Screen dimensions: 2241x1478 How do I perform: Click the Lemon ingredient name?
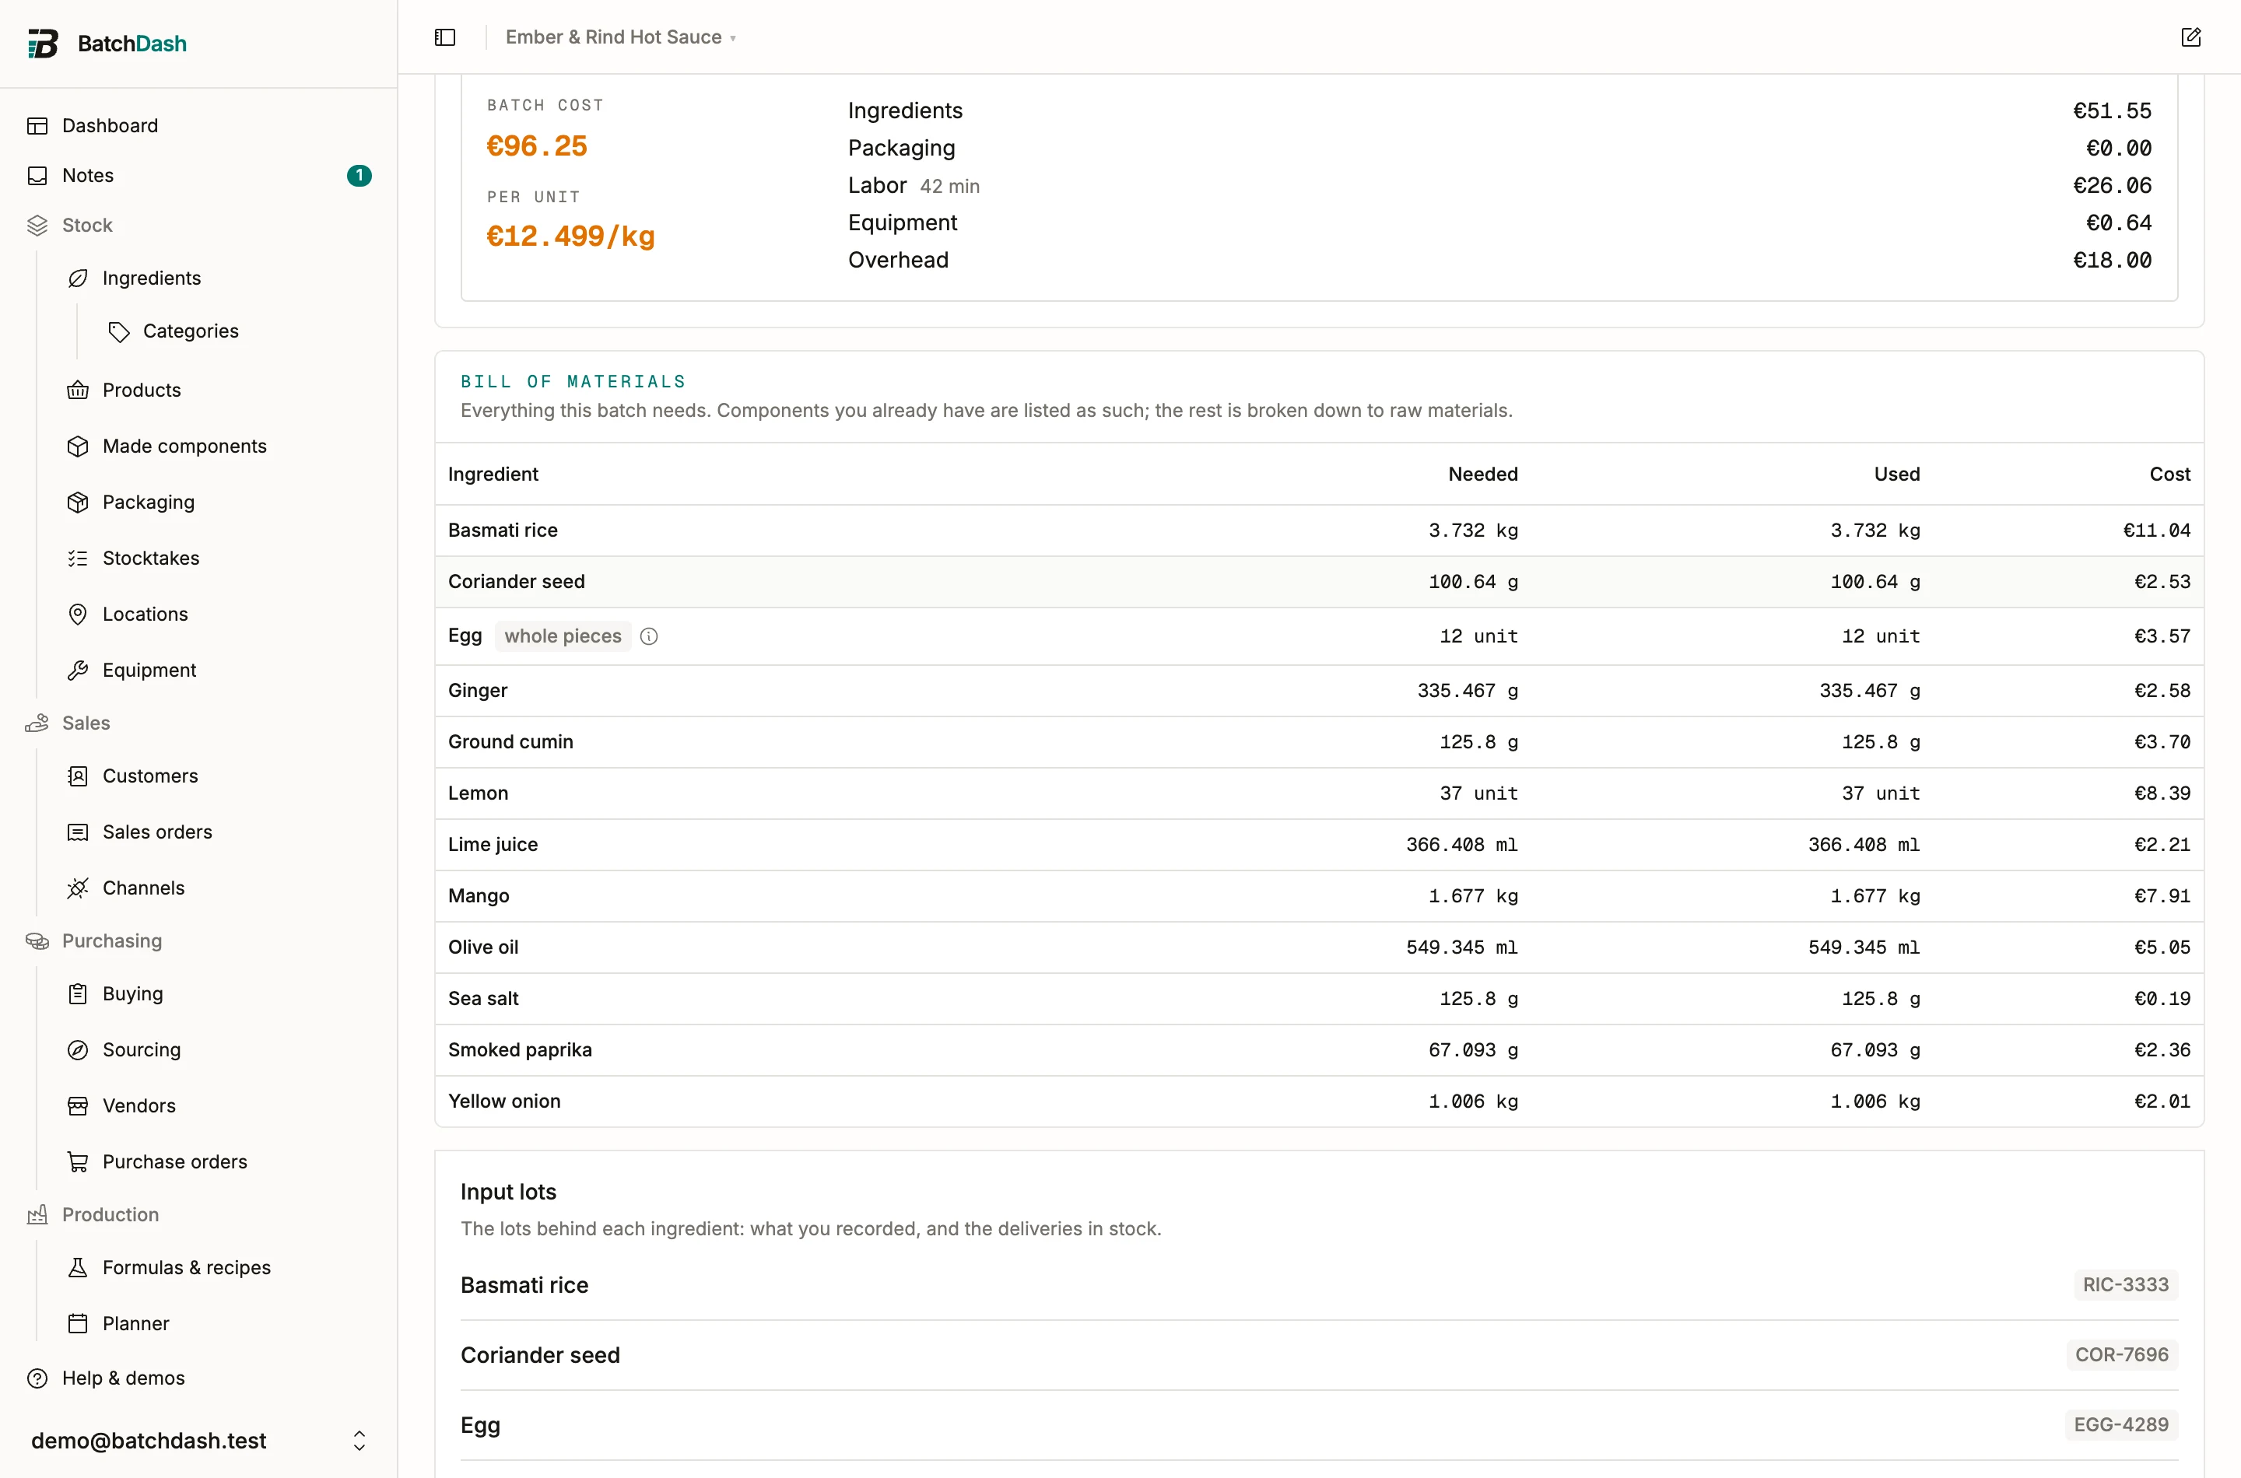[478, 793]
